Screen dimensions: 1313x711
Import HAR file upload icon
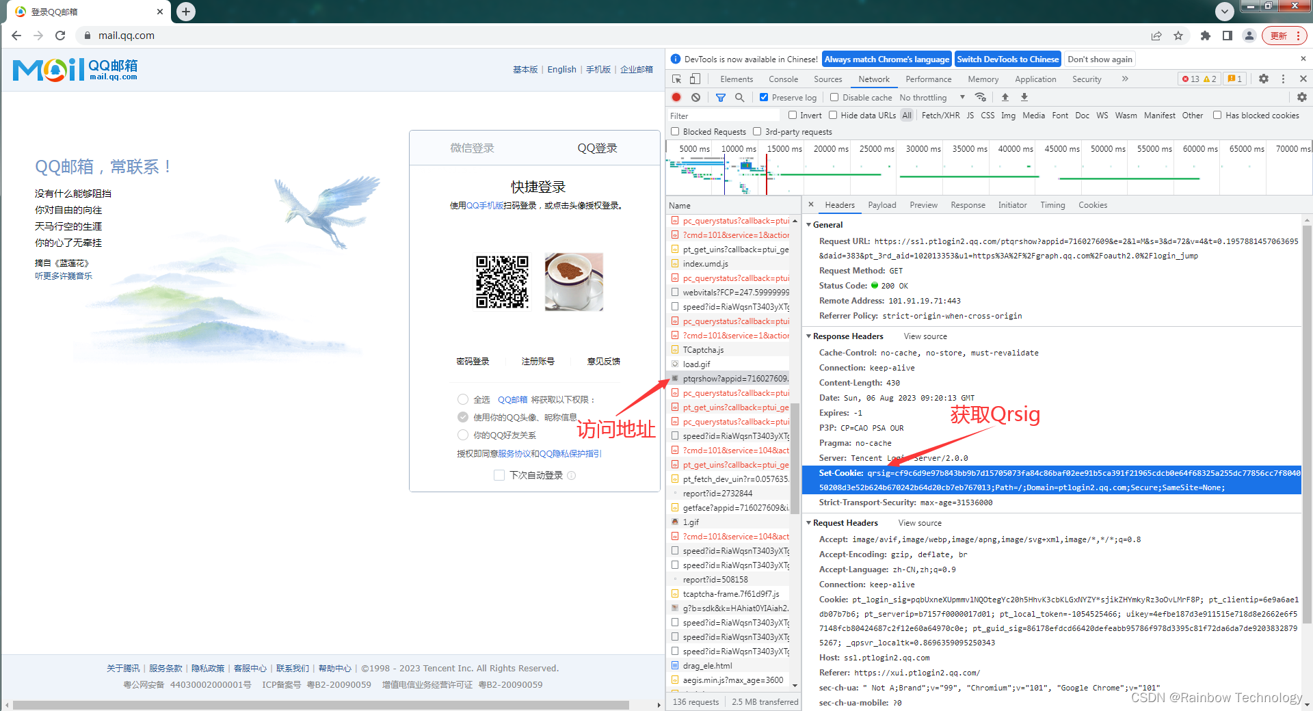(1005, 97)
